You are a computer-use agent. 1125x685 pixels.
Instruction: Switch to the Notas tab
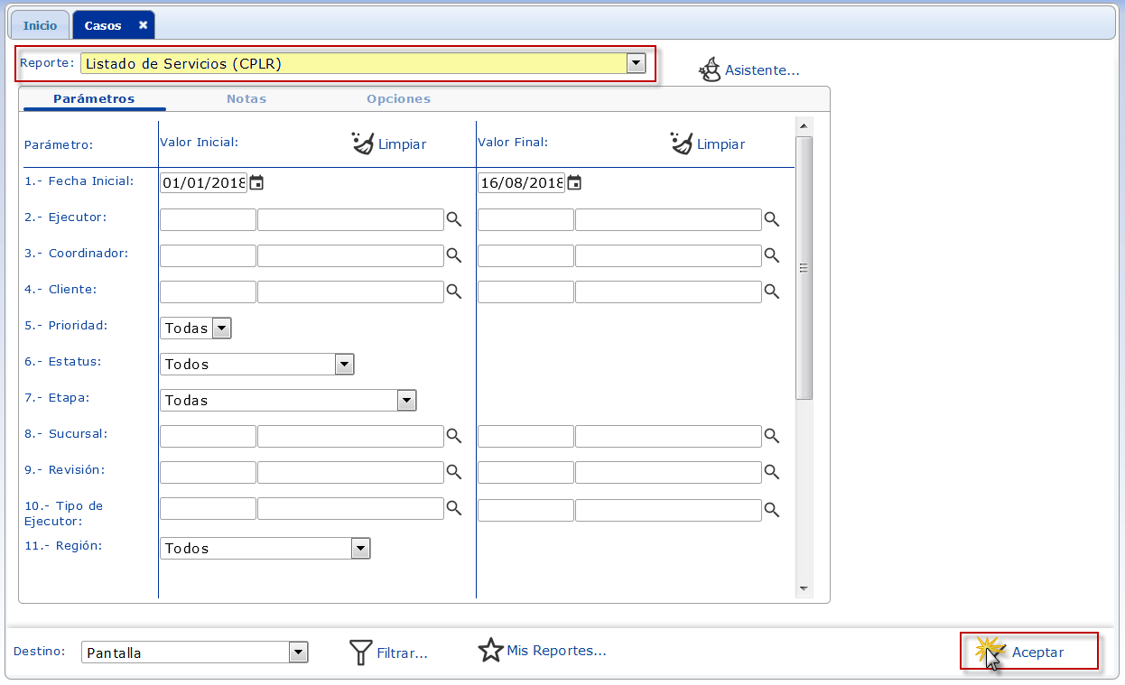click(246, 99)
